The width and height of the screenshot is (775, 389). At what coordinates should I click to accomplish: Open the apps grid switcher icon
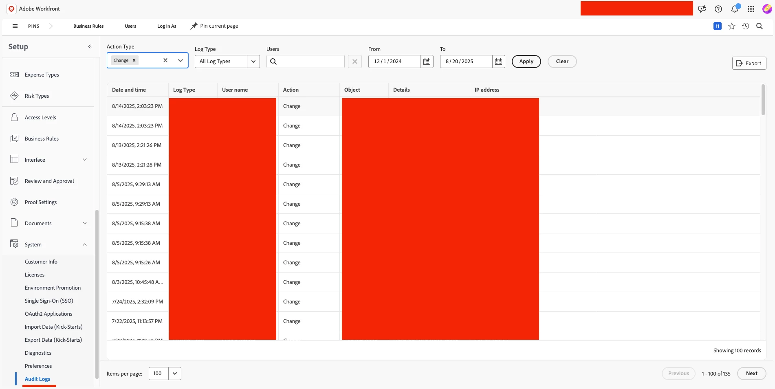point(751,9)
